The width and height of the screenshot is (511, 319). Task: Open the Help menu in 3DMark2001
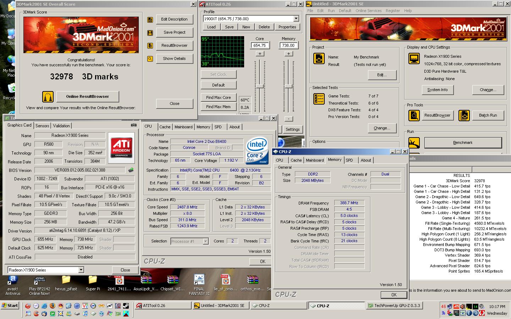pyautogui.click(x=408, y=11)
